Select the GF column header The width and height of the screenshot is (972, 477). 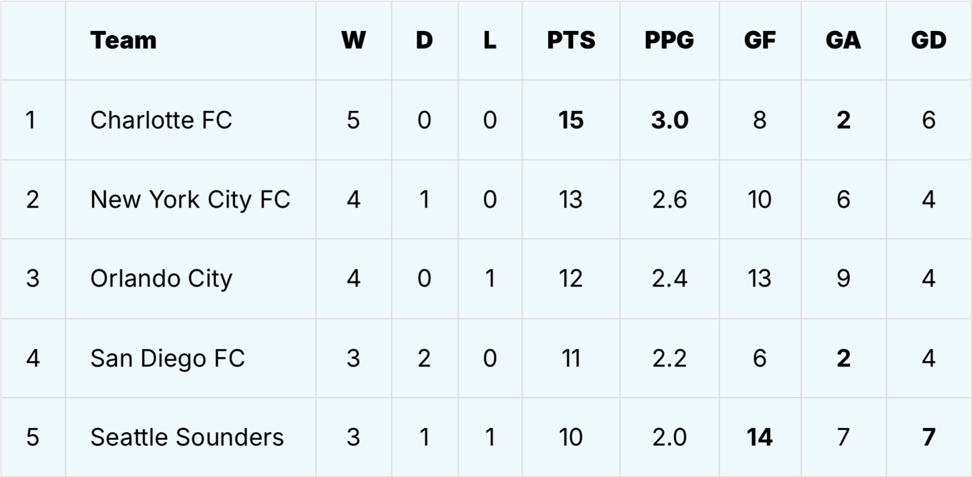(760, 41)
